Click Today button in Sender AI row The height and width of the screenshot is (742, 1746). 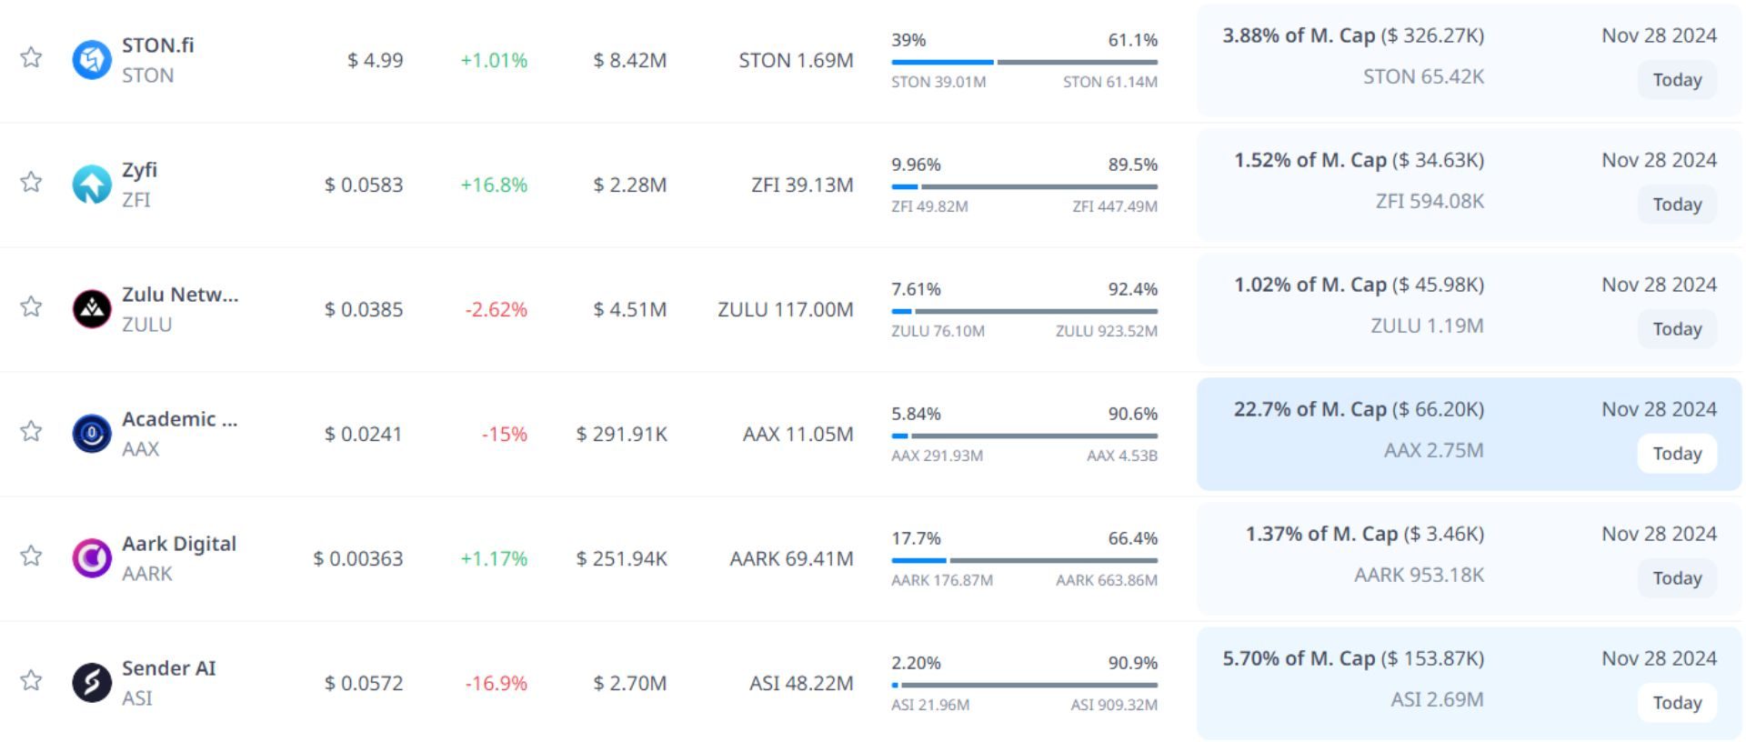point(1677,703)
